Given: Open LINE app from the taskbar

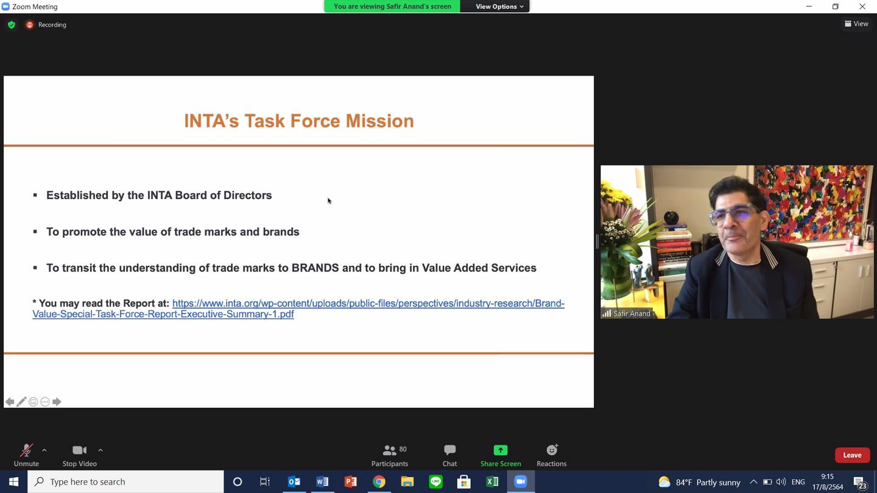Looking at the screenshot, I should tap(435, 481).
